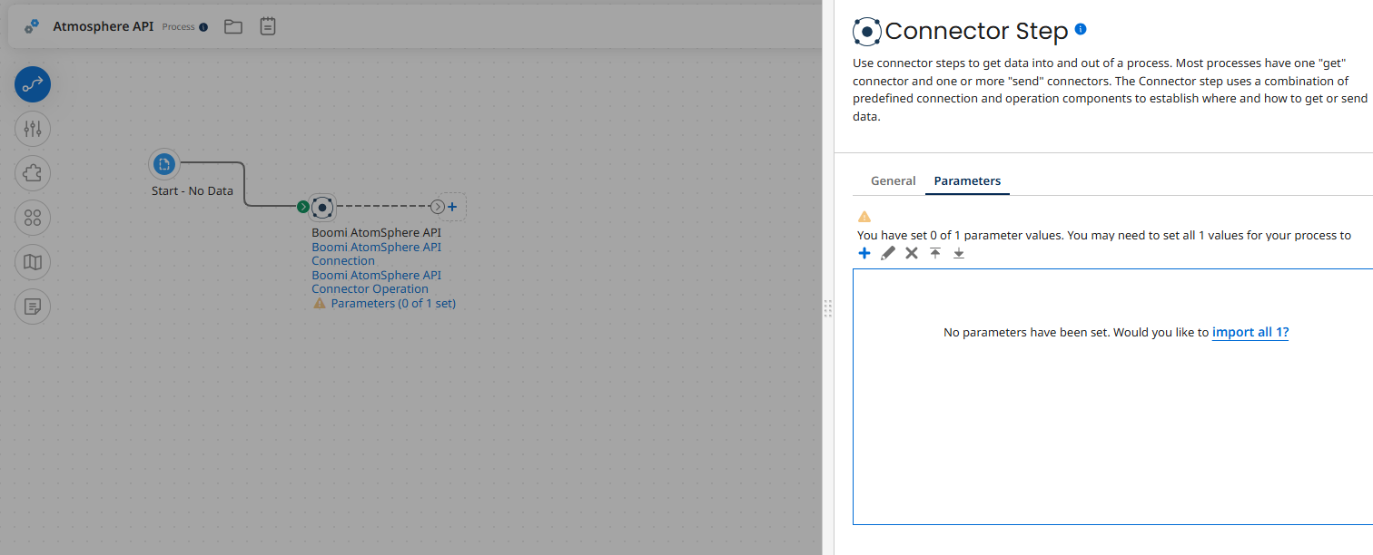
Task: Click plus to add a step after connector
Action: coord(451,207)
